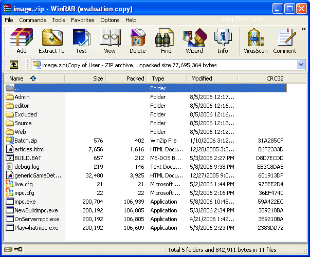Open the Options menu
The width and height of the screenshot is (310, 257).
[x=110, y=20]
